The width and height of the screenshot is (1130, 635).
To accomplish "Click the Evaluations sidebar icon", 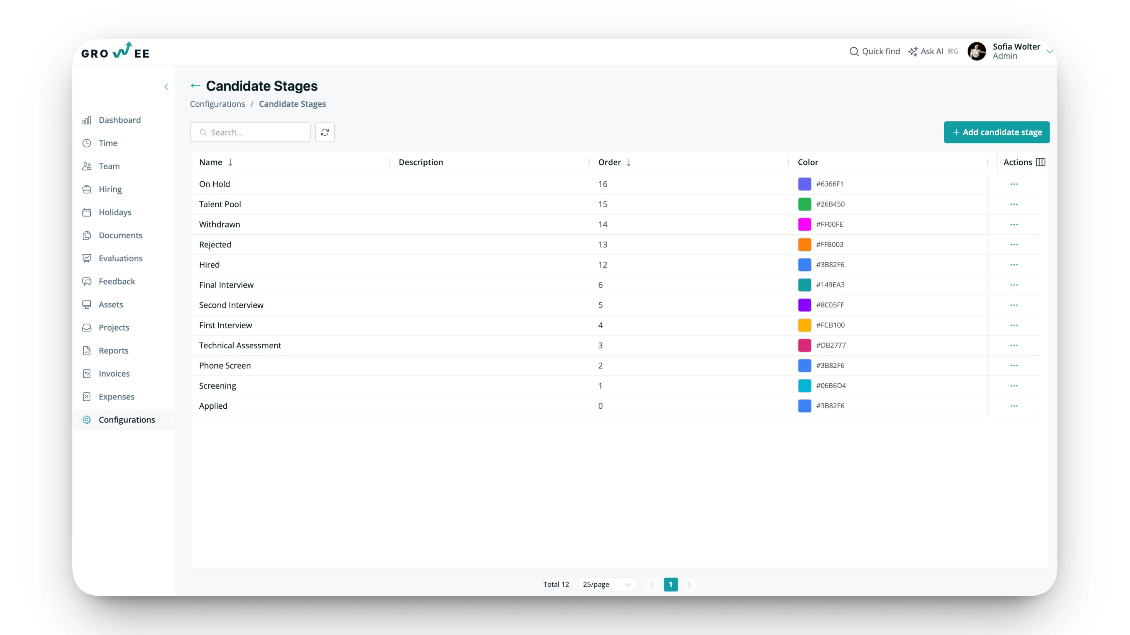I will click(x=87, y=258).
